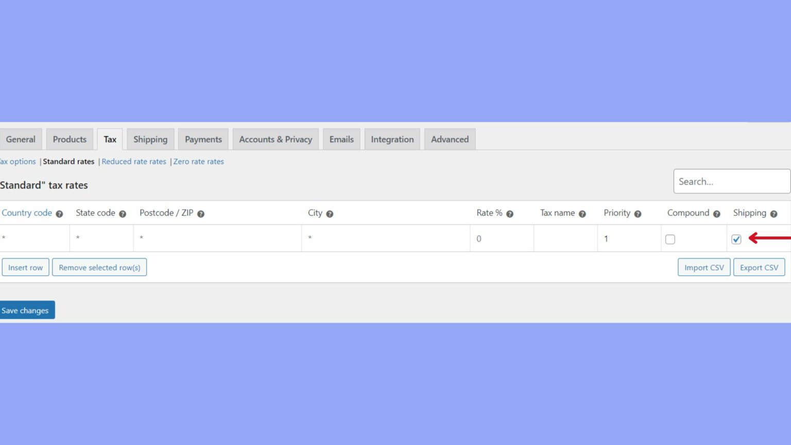Enable the Compound checkbox for the tax rate
The height and width of the screenshot is (445, 791).
[670, 239]
